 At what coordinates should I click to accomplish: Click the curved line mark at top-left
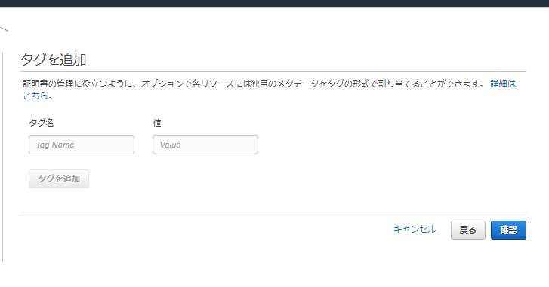point(4,29)
